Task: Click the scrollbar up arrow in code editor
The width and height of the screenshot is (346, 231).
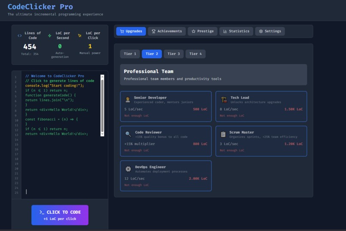Action: [102, 77]
